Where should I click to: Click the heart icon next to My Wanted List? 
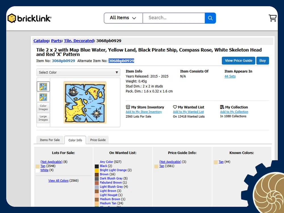[176, 107]
